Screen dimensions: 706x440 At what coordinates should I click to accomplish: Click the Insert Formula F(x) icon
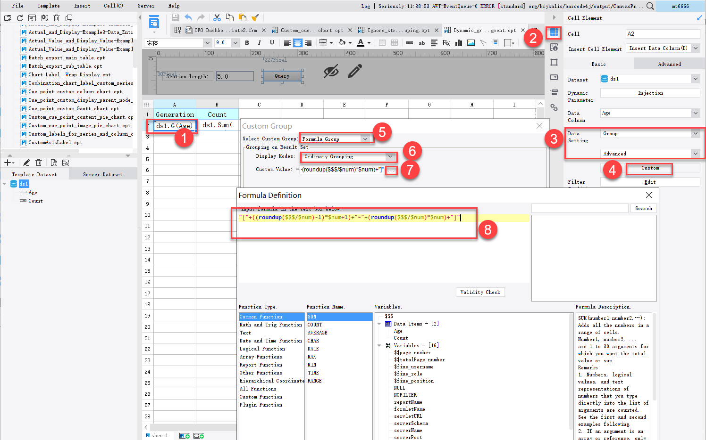(x=446, y=43)
